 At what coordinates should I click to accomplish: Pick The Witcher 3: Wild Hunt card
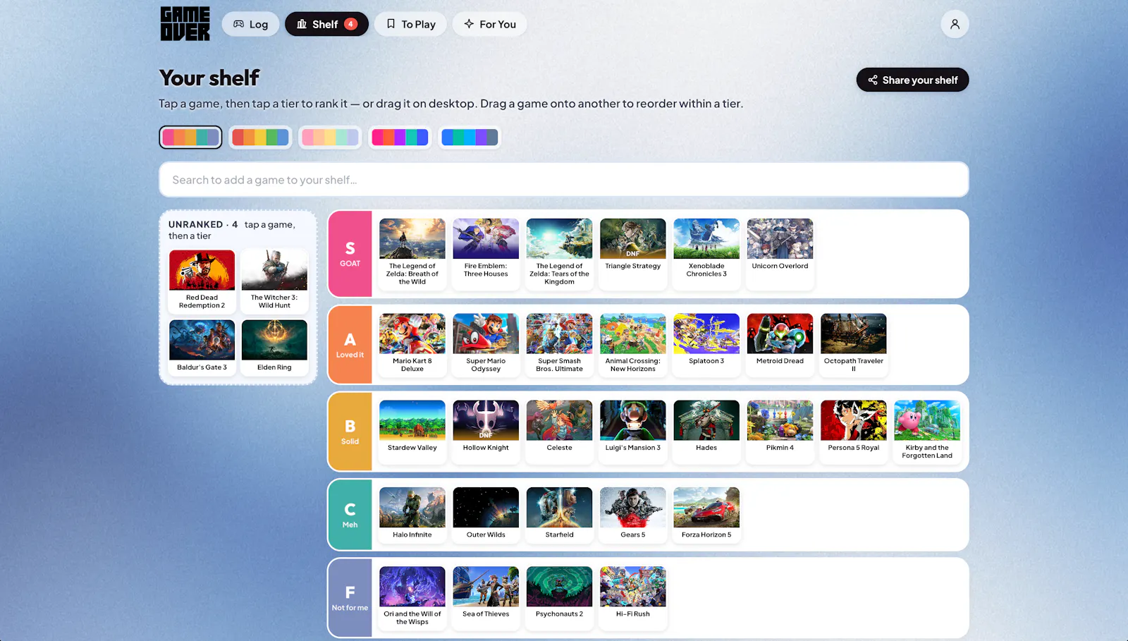coord(274,281)
